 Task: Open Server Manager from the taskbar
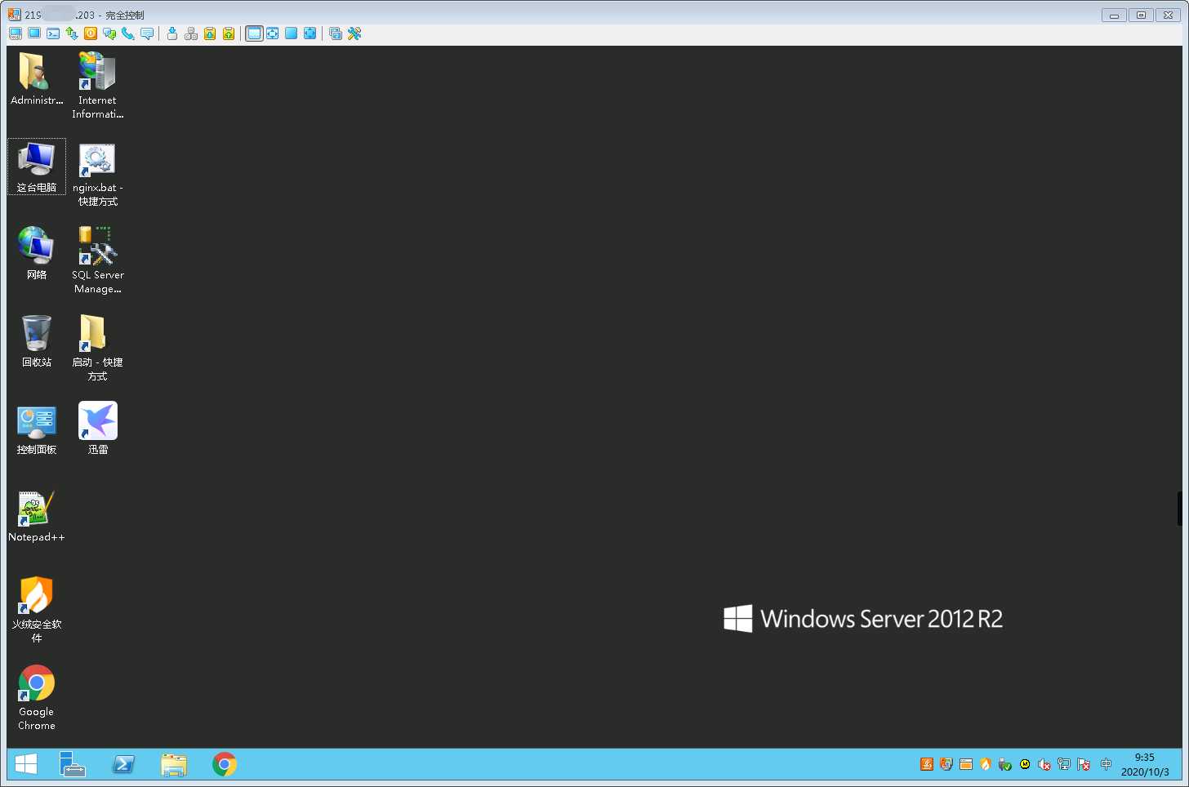coord(73,764)
